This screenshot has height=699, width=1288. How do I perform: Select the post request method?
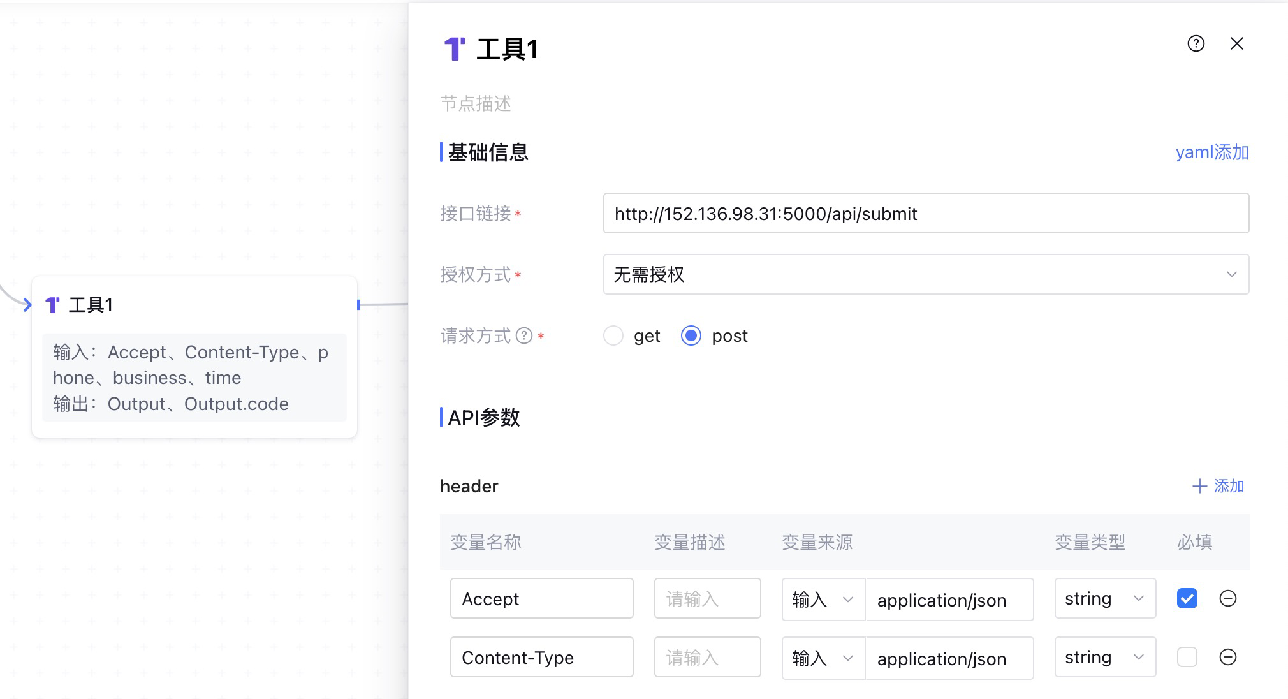(691, 335)
